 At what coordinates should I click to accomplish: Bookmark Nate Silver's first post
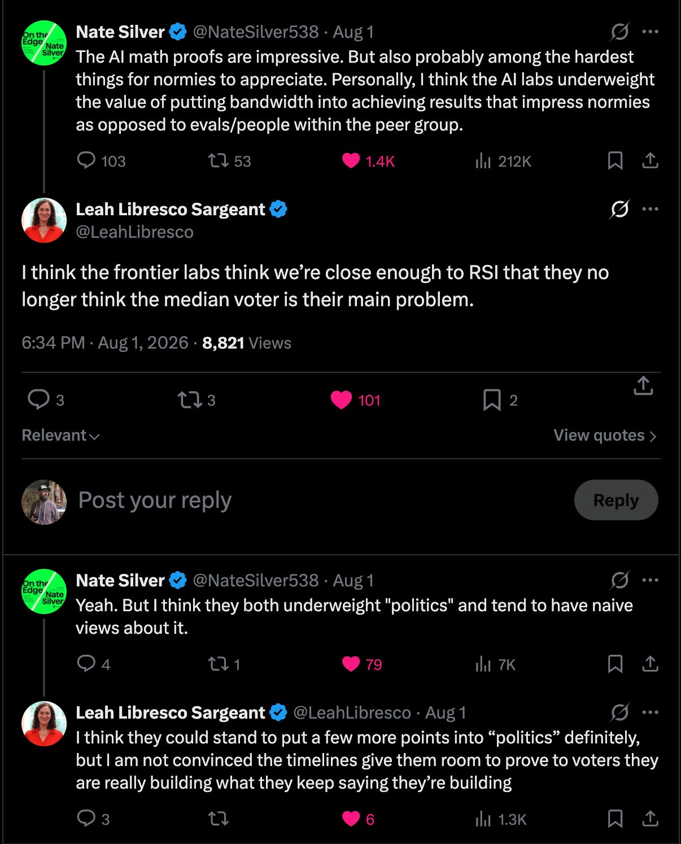pos(615,161)
